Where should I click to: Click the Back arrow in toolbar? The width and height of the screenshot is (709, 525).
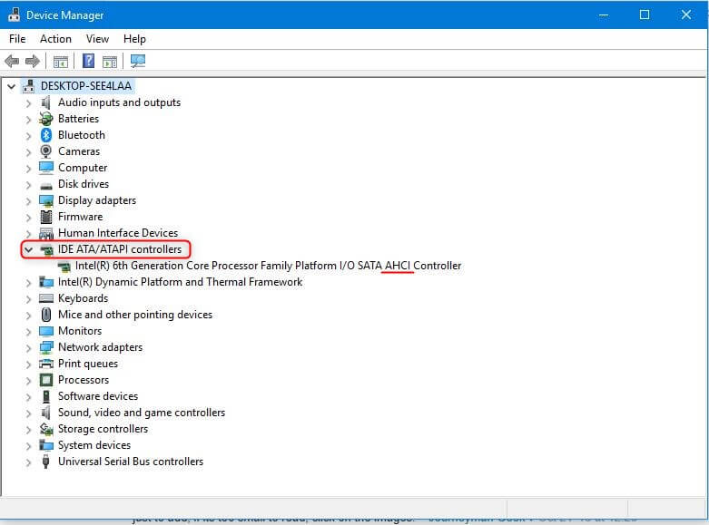tap(12, 62)
